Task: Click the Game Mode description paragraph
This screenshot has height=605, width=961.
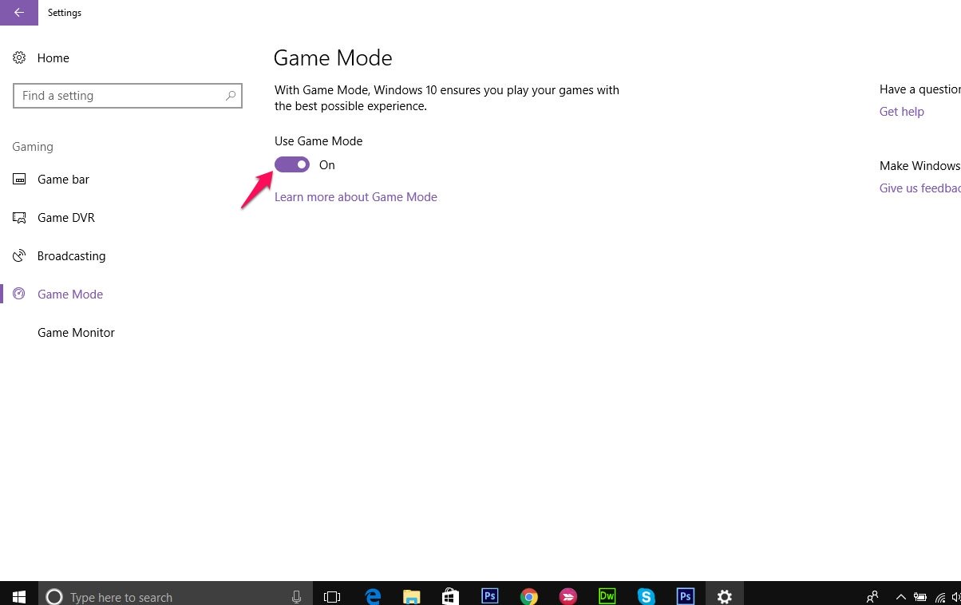Action: point(447,98)
